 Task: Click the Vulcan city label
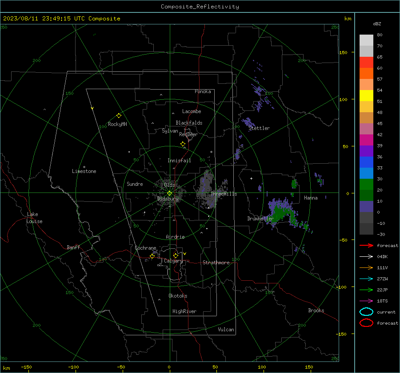coord(226,330)
